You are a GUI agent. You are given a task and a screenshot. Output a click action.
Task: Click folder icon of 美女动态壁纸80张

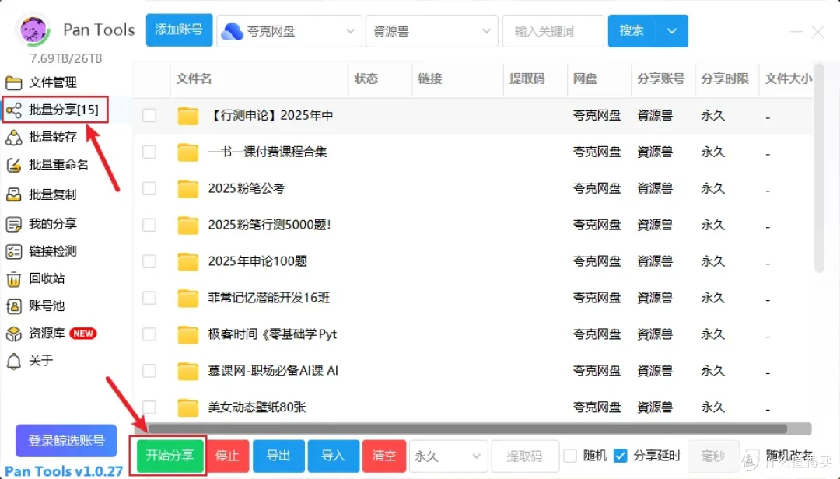pyautogui.click(x=188, y=407)
